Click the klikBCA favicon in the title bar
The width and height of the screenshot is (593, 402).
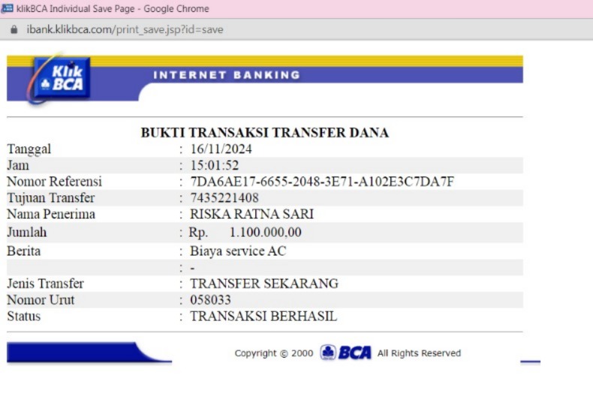coord(8,9)
